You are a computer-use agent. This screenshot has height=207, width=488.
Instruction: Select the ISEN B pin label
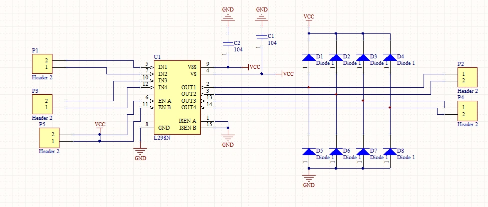point(188,128)
